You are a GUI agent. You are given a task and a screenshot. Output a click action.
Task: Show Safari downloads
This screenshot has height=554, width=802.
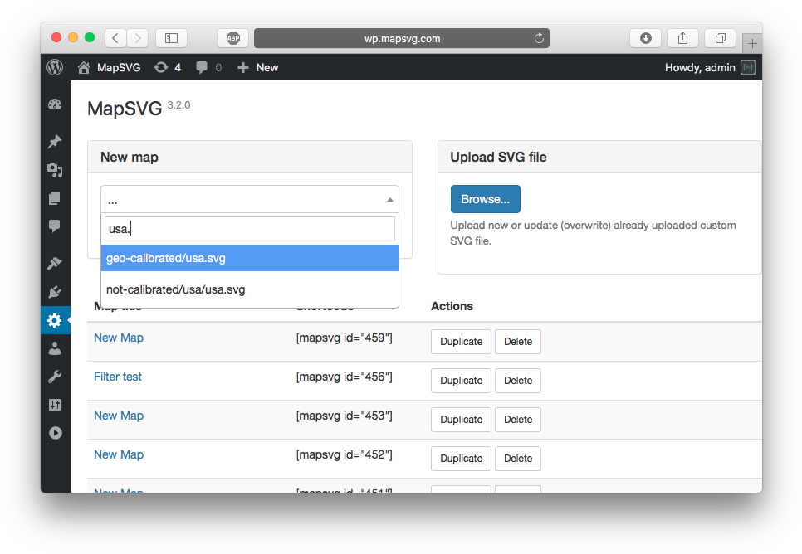pyautogui.click(x=645, y=38)
